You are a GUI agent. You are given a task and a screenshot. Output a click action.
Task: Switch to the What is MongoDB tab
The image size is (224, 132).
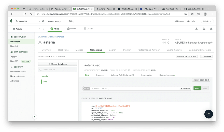click(127, 9)
